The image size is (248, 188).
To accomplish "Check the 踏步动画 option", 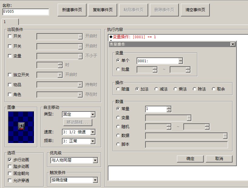I will click(10, 166).
